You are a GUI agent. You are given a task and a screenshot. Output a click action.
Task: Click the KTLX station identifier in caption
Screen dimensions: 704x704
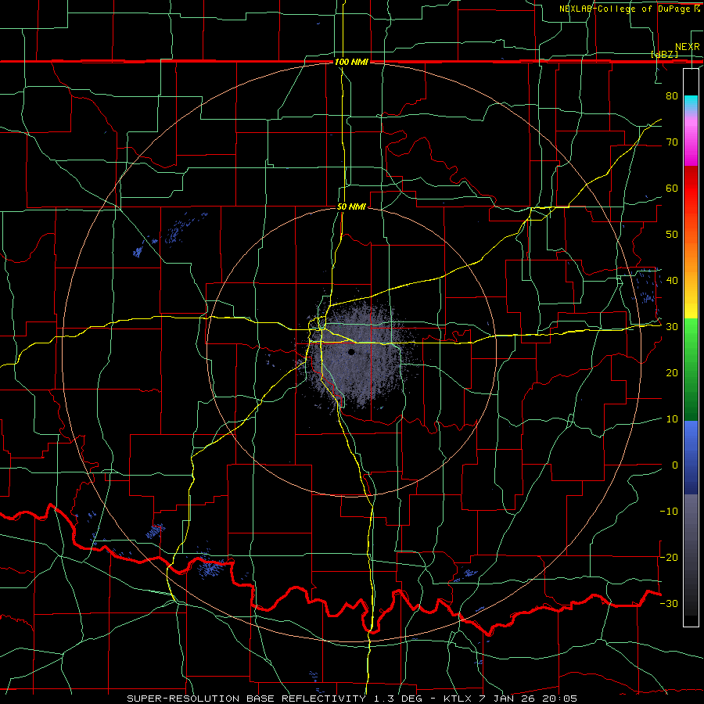click(458, 699)
